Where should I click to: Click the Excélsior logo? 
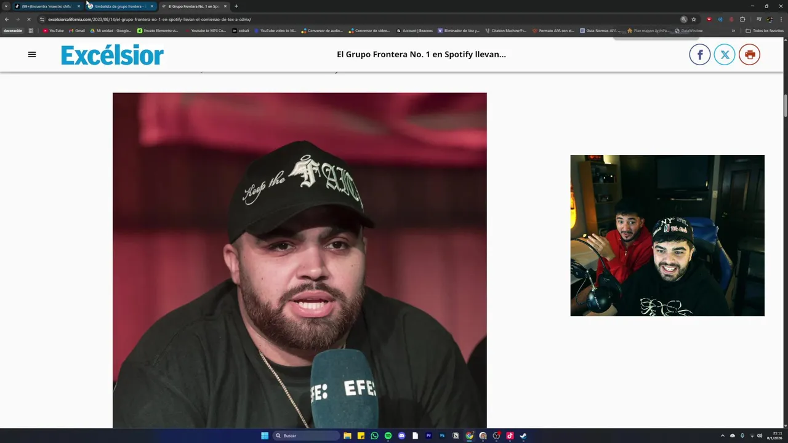pos(112,55)
